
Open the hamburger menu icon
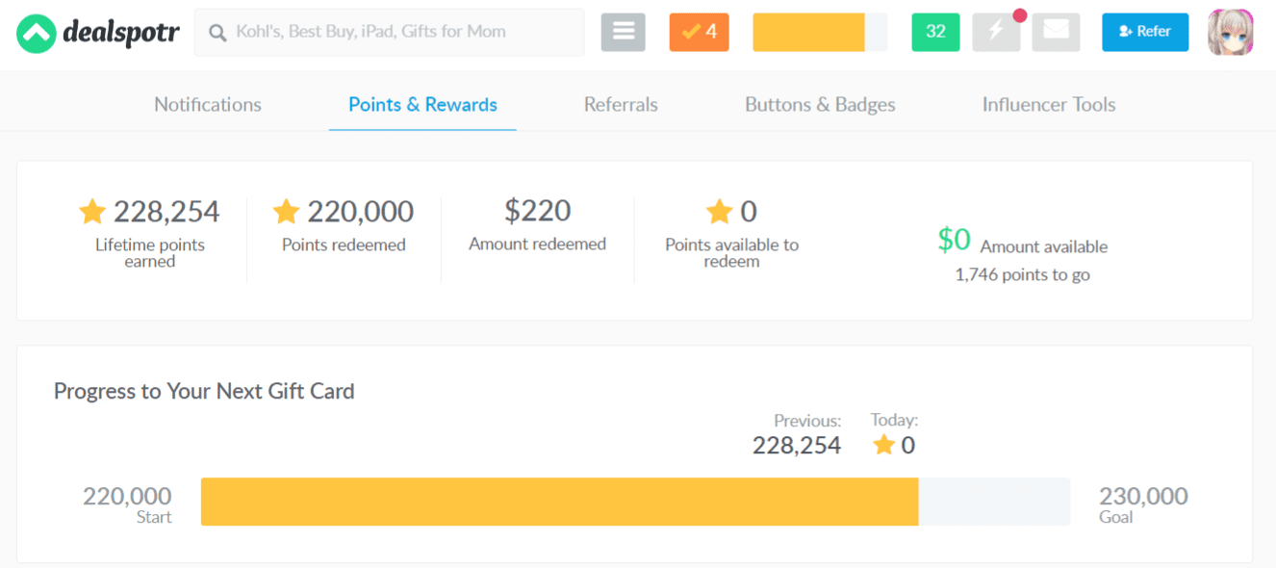[x=623, y=32]
